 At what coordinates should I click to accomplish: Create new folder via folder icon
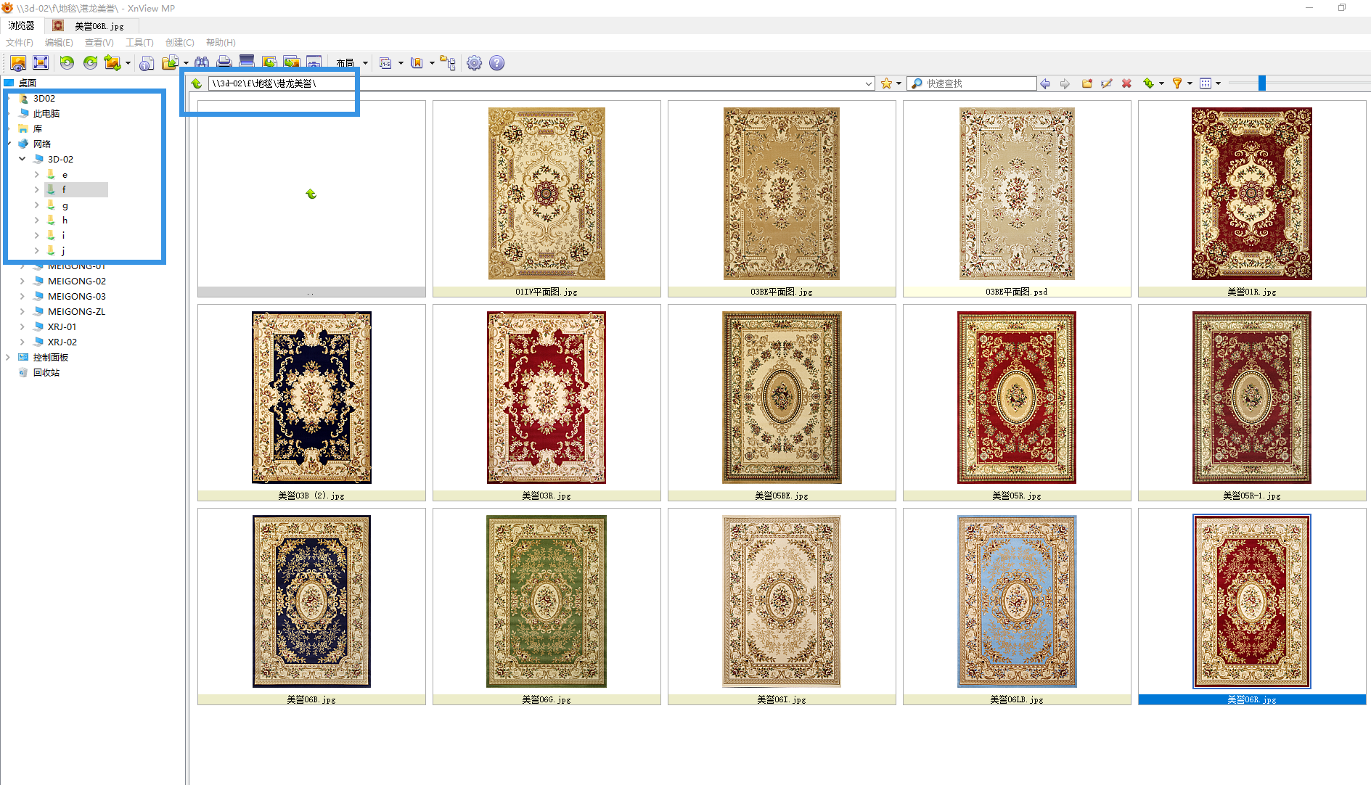1086,83
